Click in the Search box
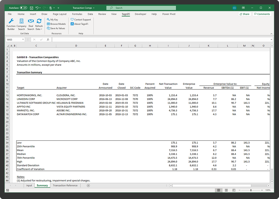Screen dimensions: 279x199 141,8
